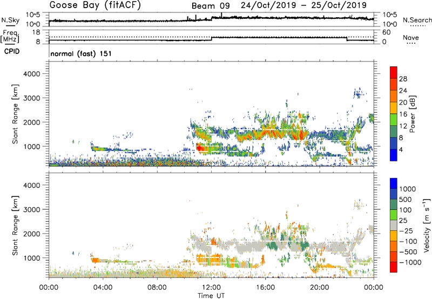Click the "3000" tick of the velocity panel
The image size is (432, 299).
pos(31,209)
